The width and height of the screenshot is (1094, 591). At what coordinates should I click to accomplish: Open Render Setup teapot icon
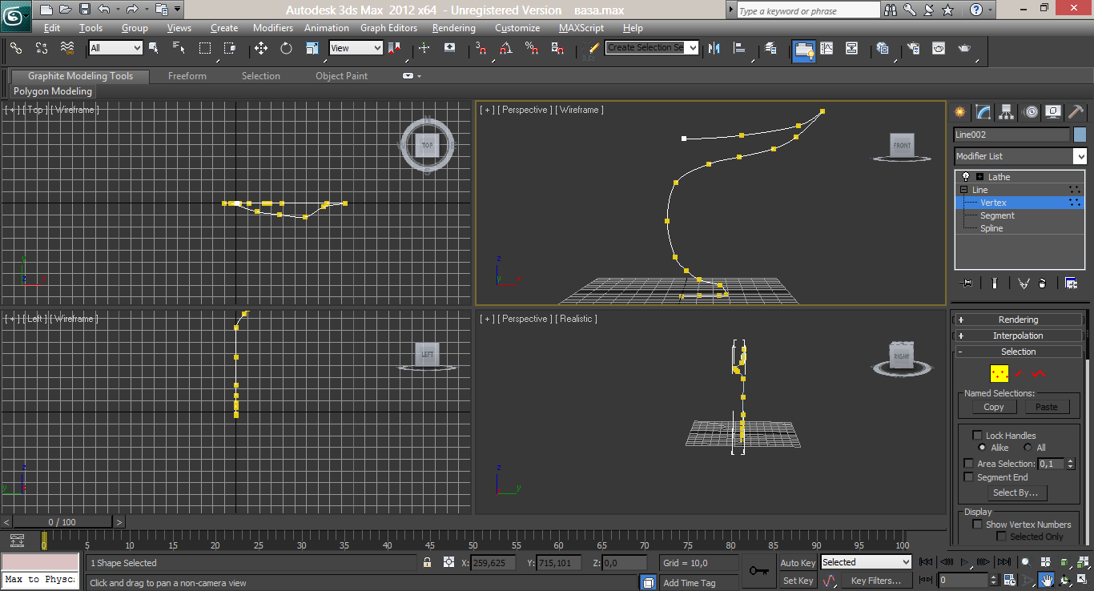912,48
